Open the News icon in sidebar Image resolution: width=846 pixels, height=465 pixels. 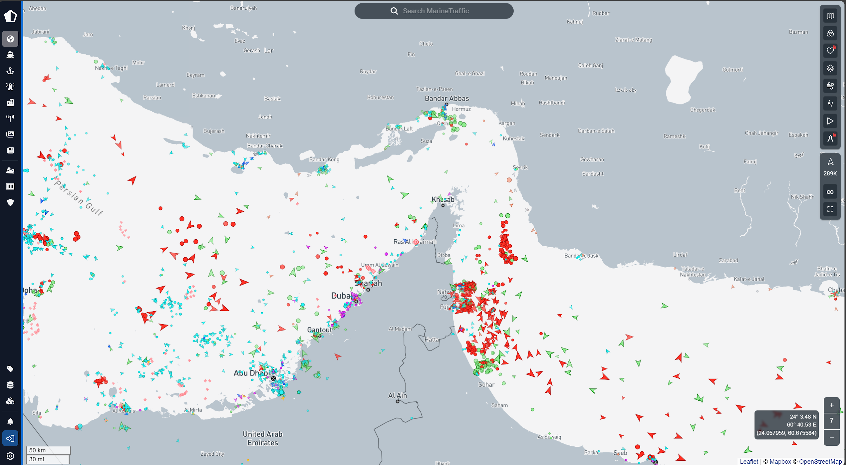pyautogui.click(x=10, y=150)
